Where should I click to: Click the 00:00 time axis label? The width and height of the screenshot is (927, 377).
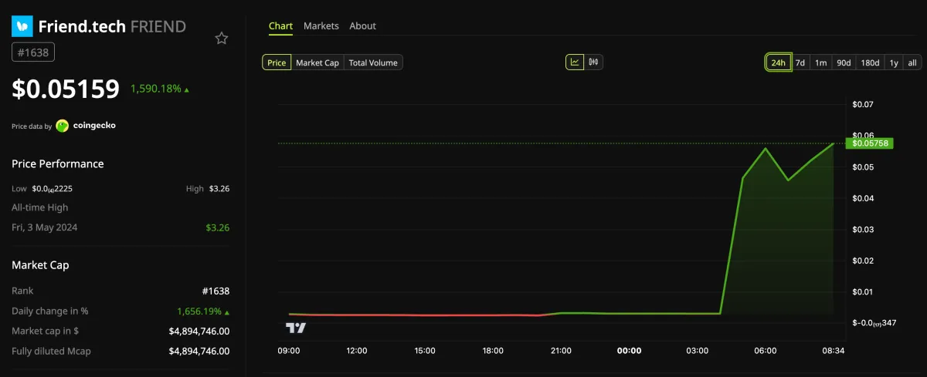[x=629, y=350]
